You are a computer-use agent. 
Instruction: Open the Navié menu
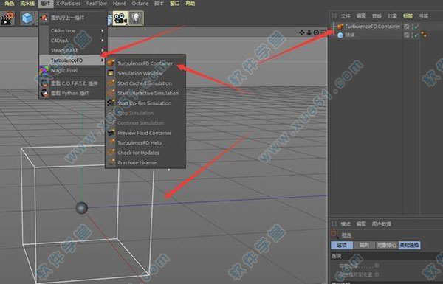click(x=119, y=4)
